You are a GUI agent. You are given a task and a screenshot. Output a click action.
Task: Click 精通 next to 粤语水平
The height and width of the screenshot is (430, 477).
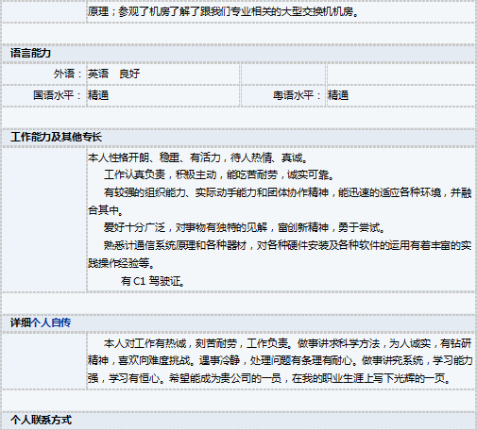point(338,95)
